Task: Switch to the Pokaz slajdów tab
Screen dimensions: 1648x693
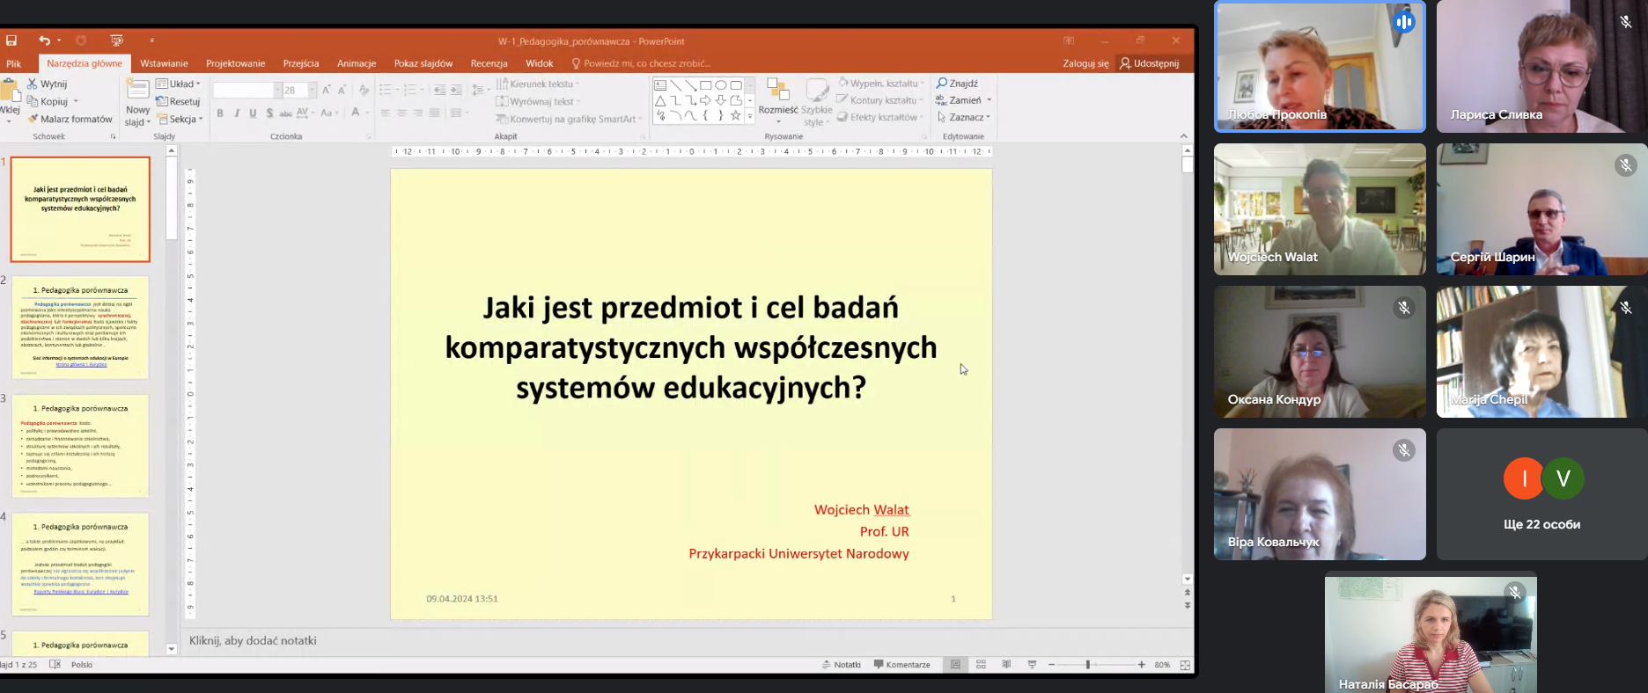Action: [x=423, y=63]
